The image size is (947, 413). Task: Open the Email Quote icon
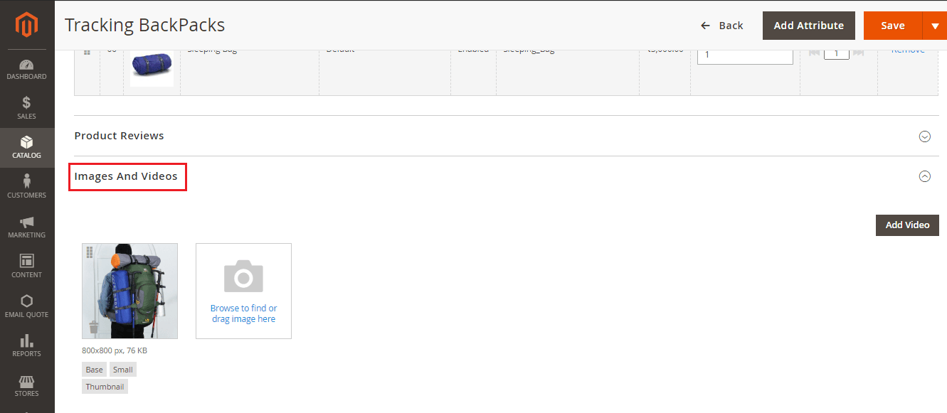27,301
